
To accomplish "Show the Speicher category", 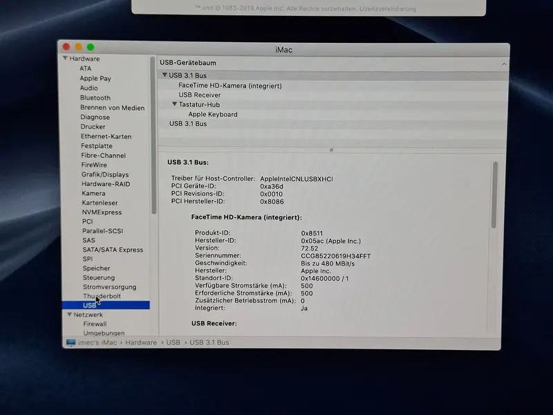I will point(96,268).
